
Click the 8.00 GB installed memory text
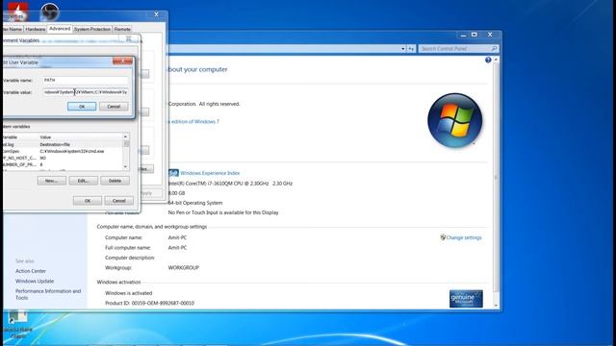click(176, 193)
